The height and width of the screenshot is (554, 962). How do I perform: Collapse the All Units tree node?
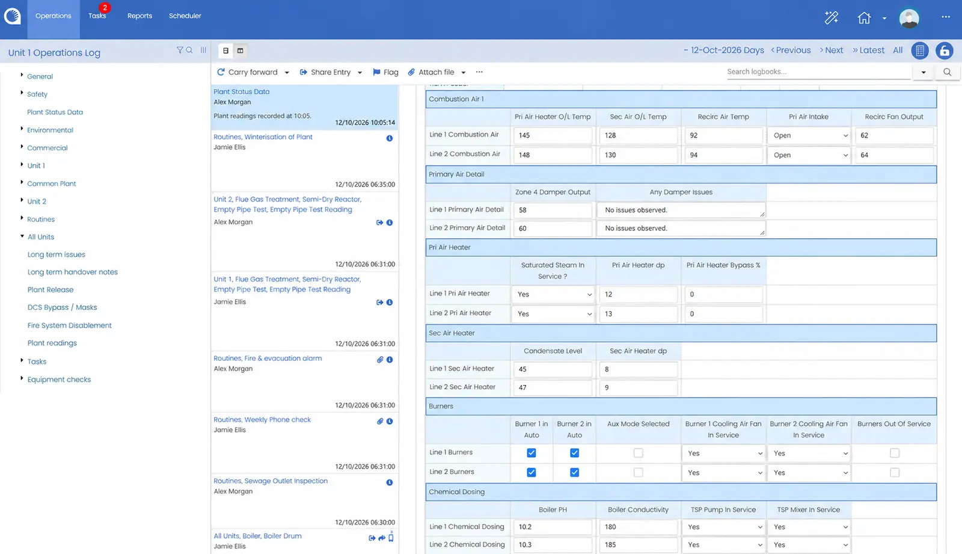(22, 236)
